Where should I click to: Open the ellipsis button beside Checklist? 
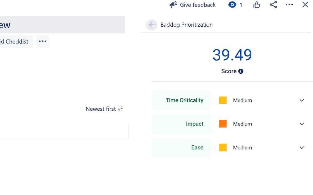click(x=43, y=41)
